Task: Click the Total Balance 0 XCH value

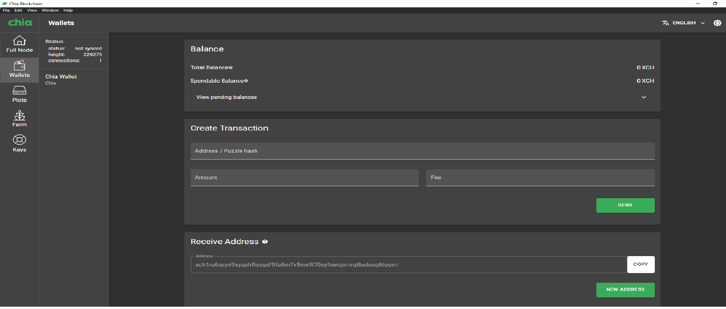Action: click(646, 68)
